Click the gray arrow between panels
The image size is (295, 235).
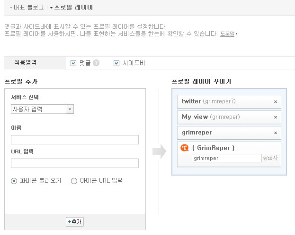159,151
